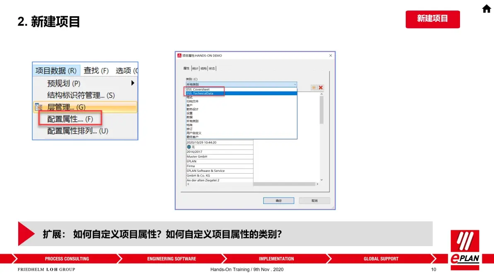The height and width of the screenshot is (278, 494).
Task: Select 修订 in the category list
Action: (x=241, y=129)
